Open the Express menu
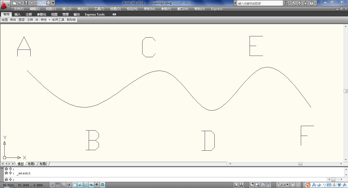The width and height of the screenshot is (348, 188). pyautogui.click(x=217, y=9)
